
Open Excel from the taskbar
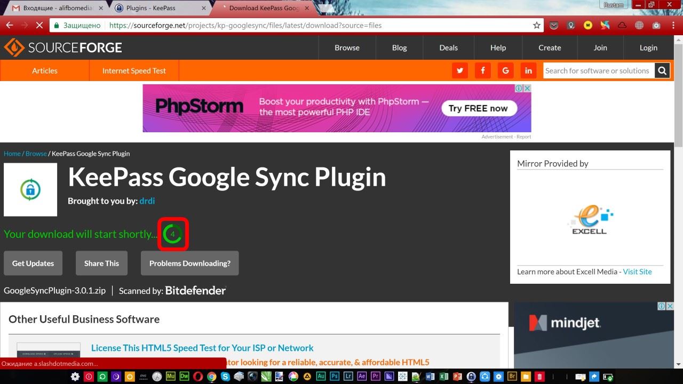click(x=444, y=377)
